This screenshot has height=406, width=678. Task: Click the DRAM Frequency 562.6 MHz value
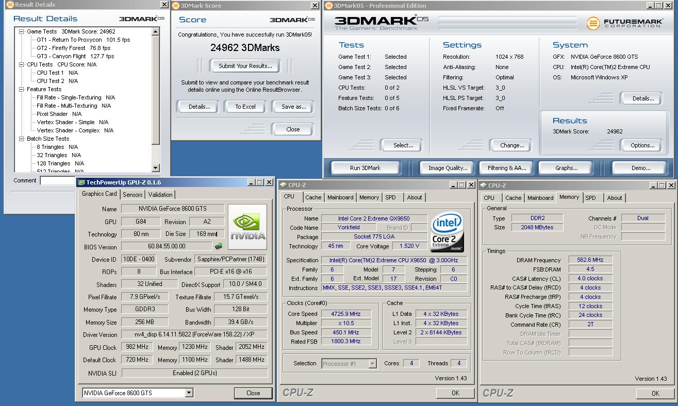[x=590, y=260]
